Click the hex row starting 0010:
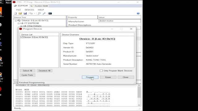 coord(62,97)
